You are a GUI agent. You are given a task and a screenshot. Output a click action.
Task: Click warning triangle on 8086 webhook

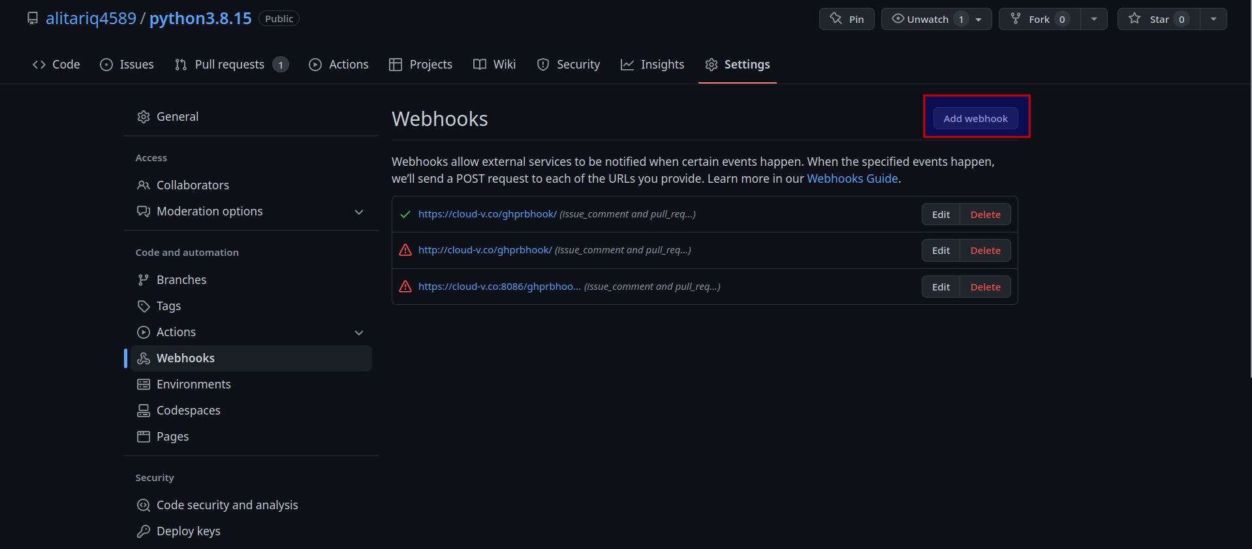[x=405, y=287]
